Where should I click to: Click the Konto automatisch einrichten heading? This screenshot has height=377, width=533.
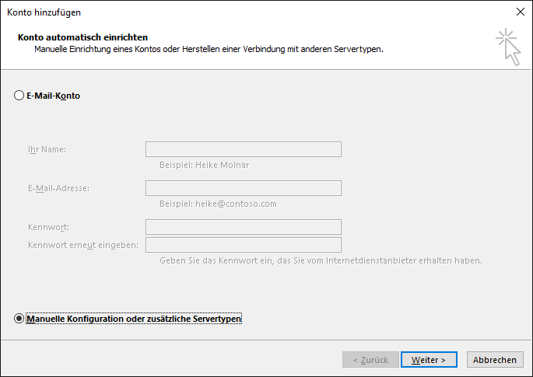[82, 37]
